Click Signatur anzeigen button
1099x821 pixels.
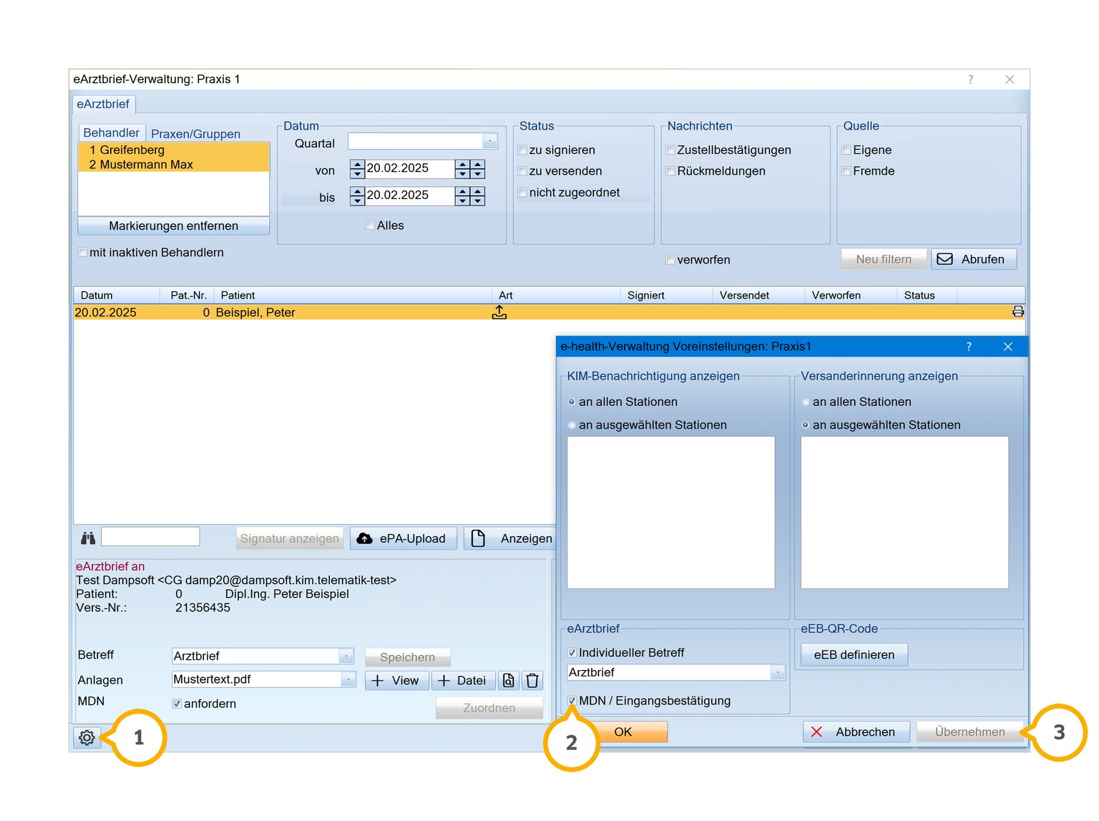(289, 538)
